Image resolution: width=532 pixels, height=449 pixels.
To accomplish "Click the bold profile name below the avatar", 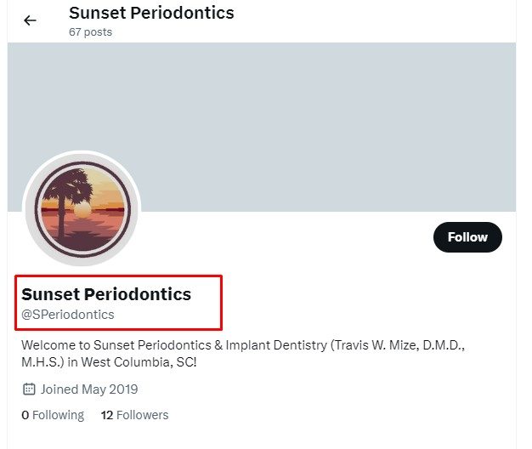I will coord(106,294).
